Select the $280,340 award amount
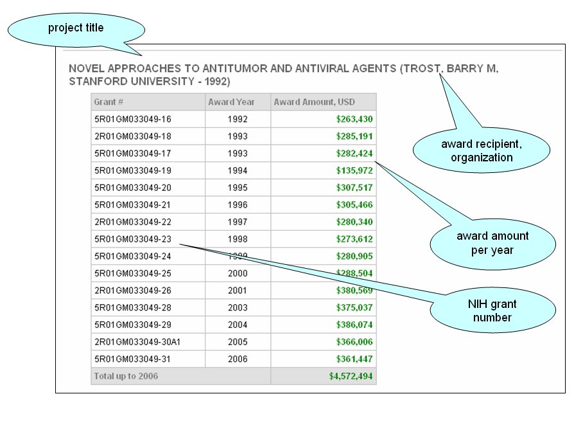Screen dimensions: 583x423 point(354,222)
